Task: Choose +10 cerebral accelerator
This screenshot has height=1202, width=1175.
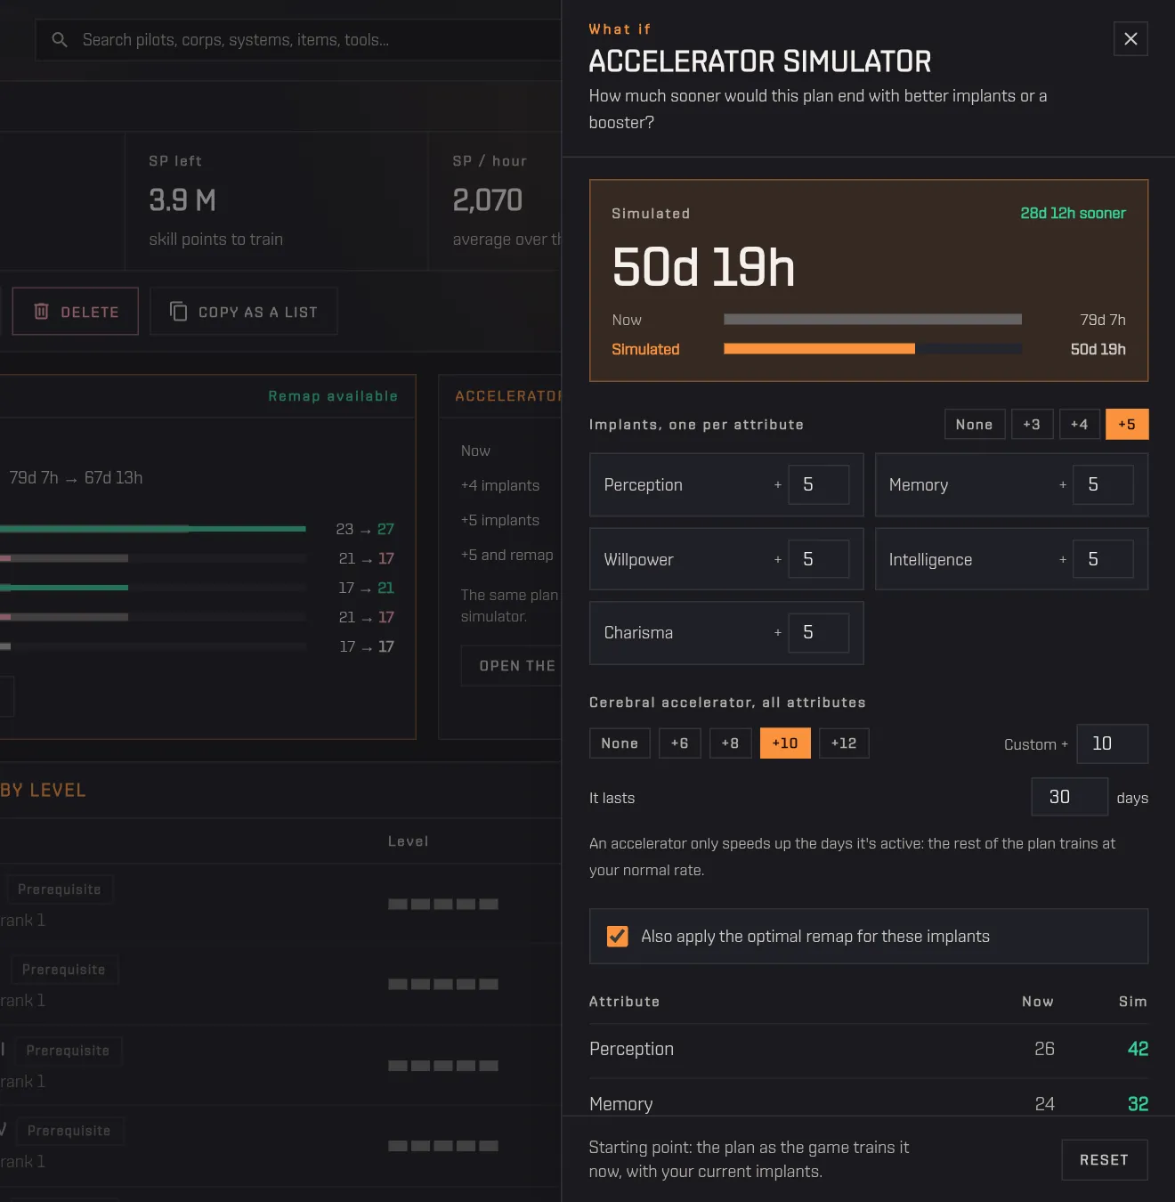Action: point(785,743)
